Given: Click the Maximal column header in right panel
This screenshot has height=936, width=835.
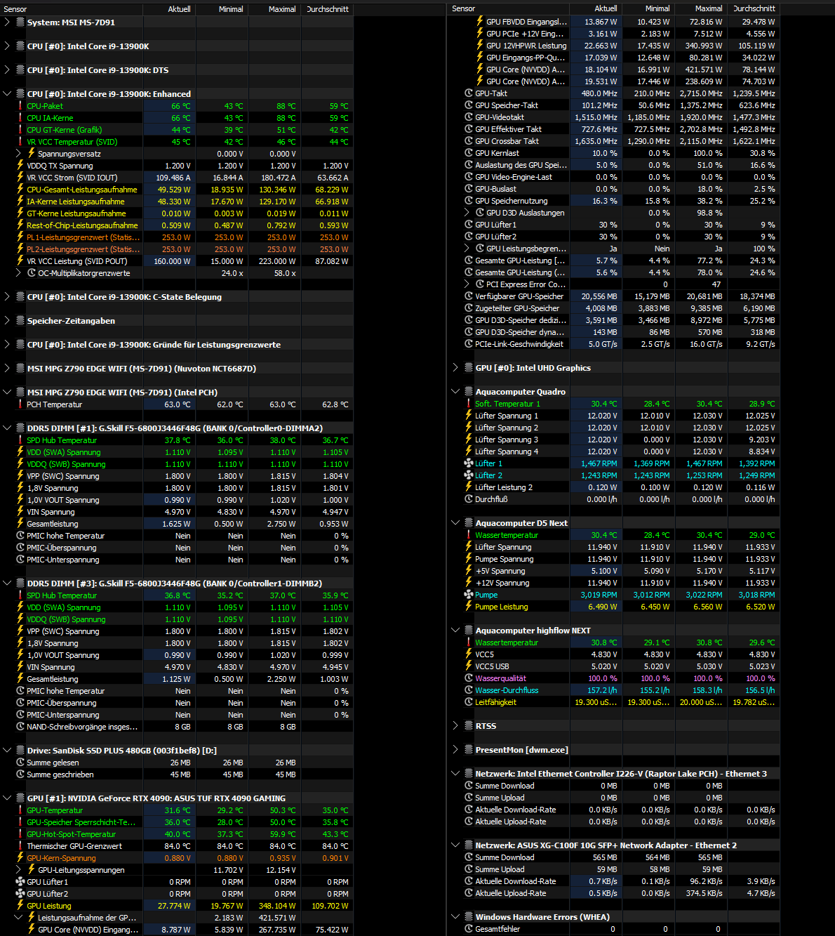Looking at the screenshot, I should pyautogui.click(x=701, y=8).
